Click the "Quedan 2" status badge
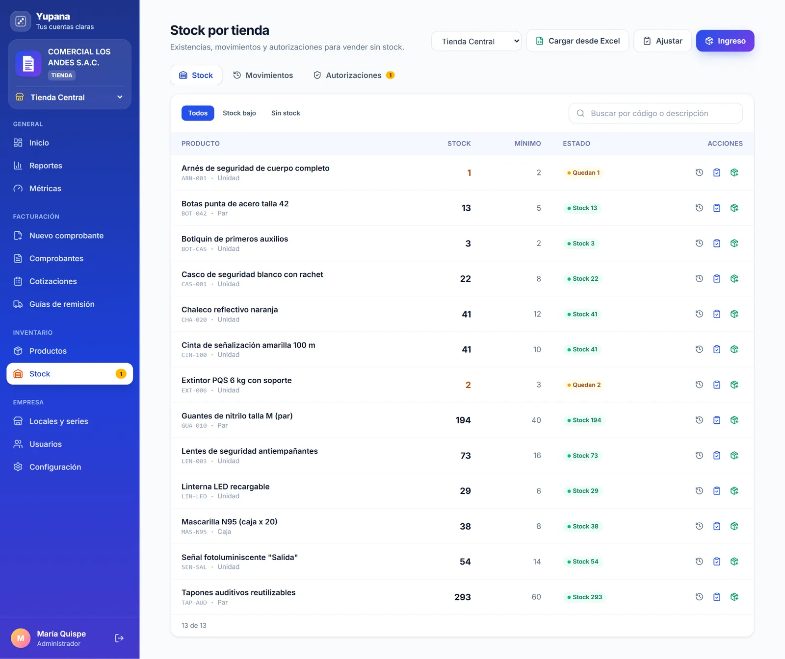The width and height of the screenshot is (785, 659). (x=584, y=385)
